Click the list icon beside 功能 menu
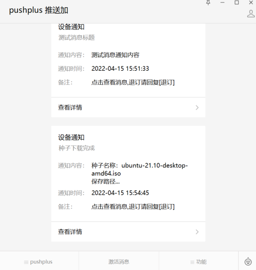The image size is (256, 270). click(192, 262)
